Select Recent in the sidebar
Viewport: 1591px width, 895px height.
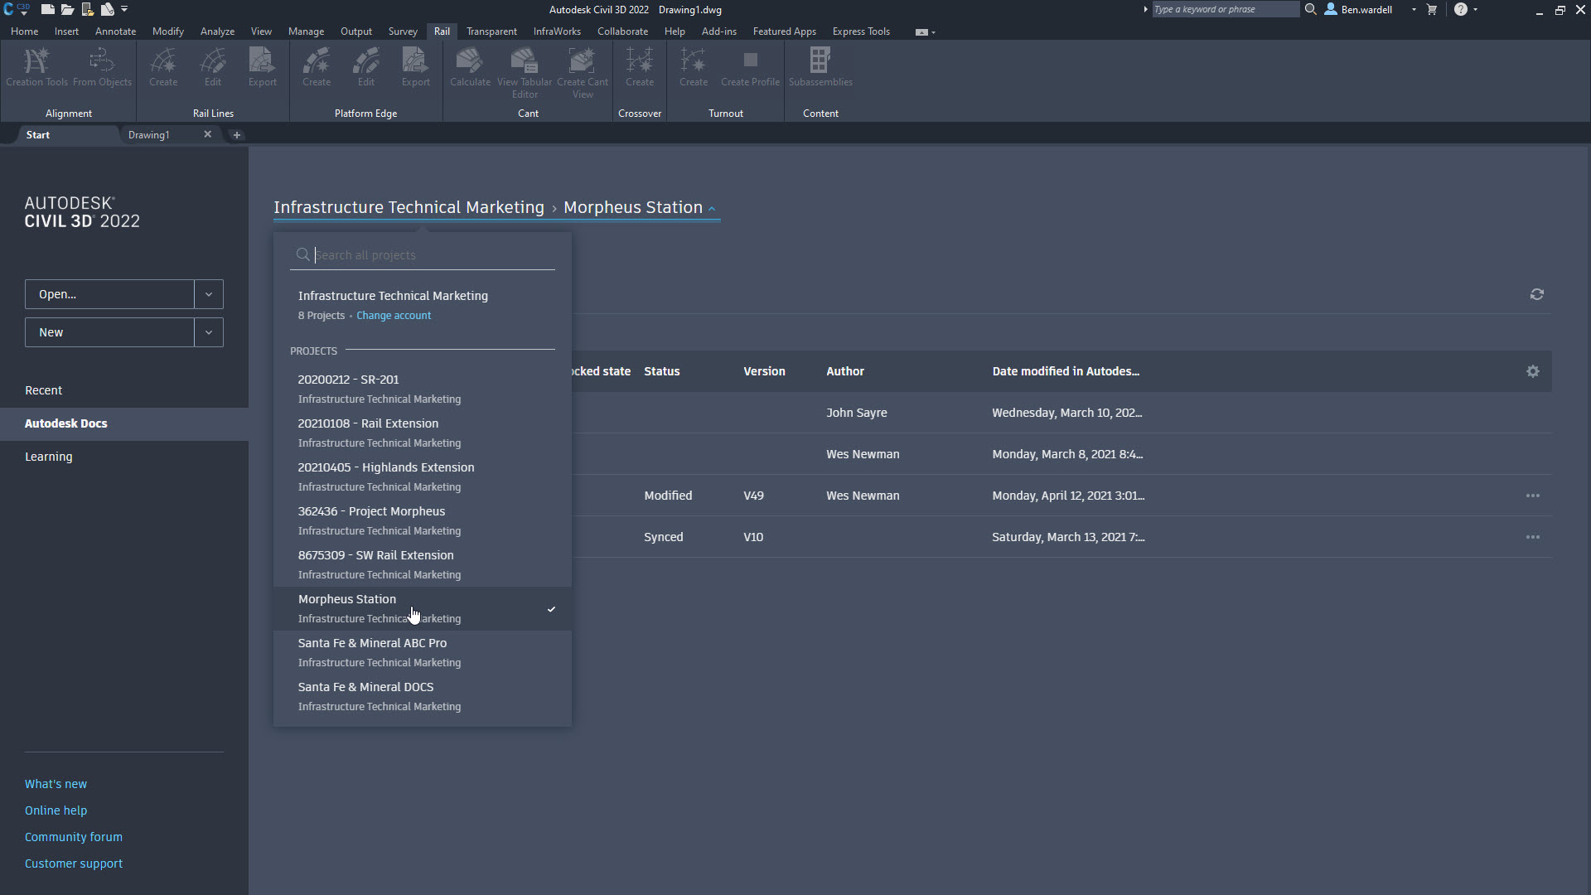pyautogui.click(x=43, y=390)
